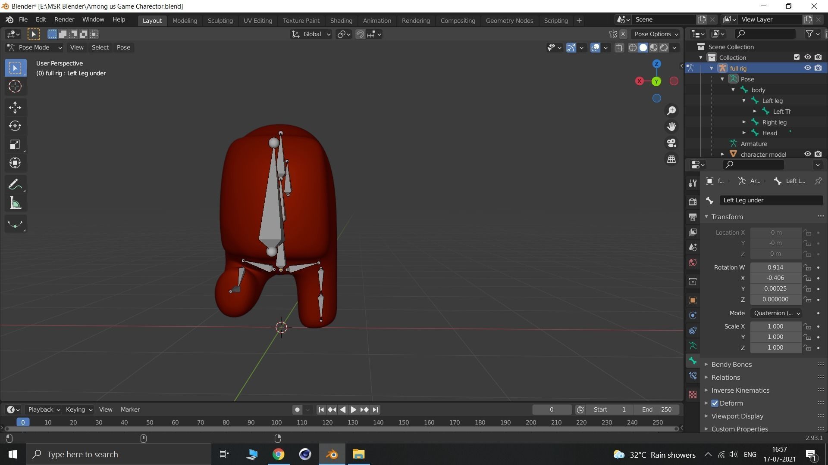Activate the 3D Cursor tool
Viewport: 828px width, 465px height.
tap(16, 87)
